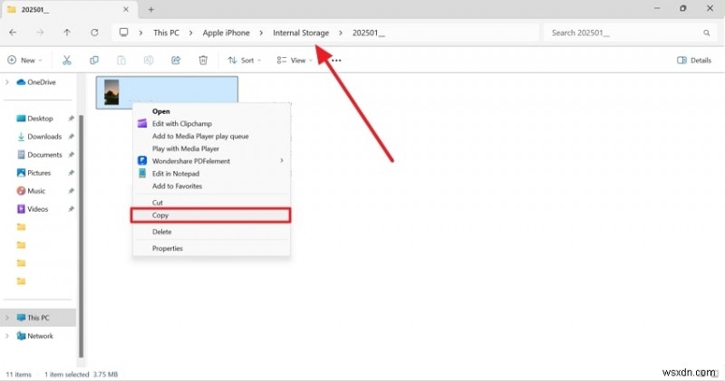Select Internal Storage in the breadcrumb
This screenshot has height=381, width=725.
point(301,33)
